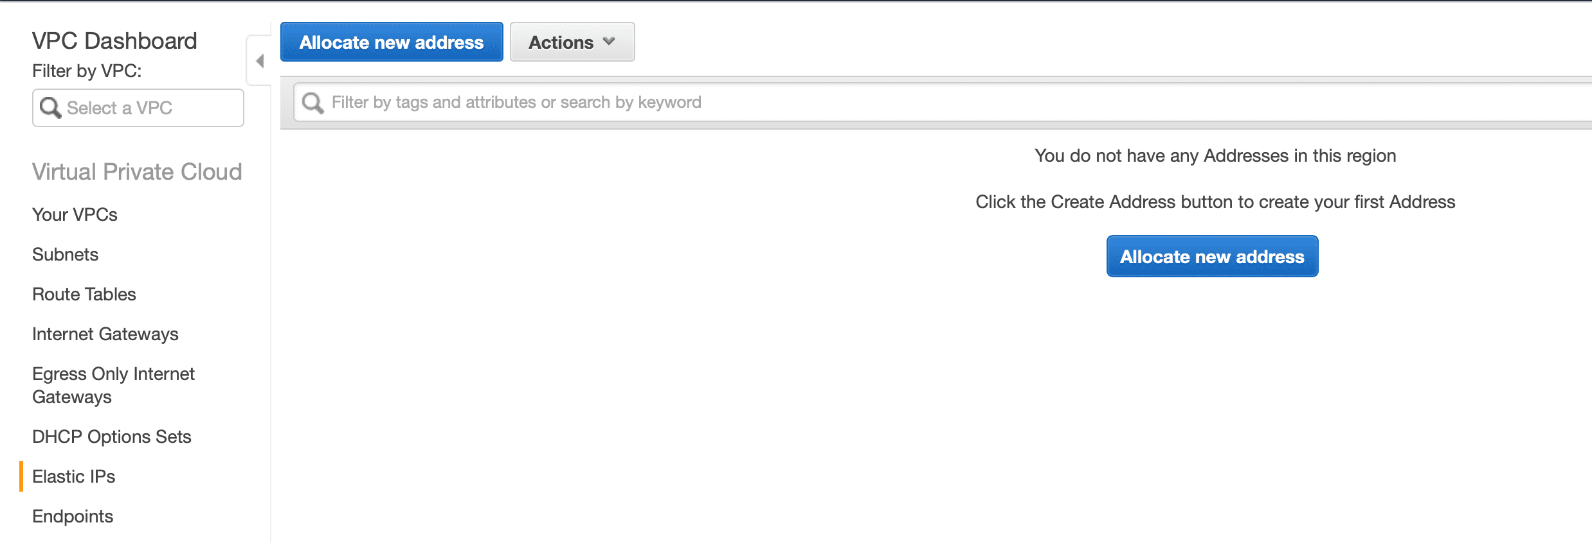Click the Virtual Private Cloud heading
This screenshot has height=543, width=1592.
(x=137, y=171)
